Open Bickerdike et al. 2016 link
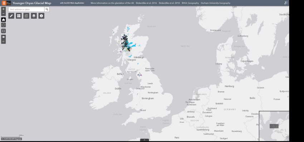Screen dimensions: 304x142 tap(146, 3)
